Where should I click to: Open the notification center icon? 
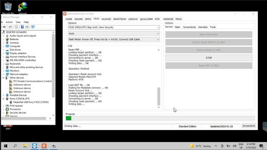tap(262, 146)
